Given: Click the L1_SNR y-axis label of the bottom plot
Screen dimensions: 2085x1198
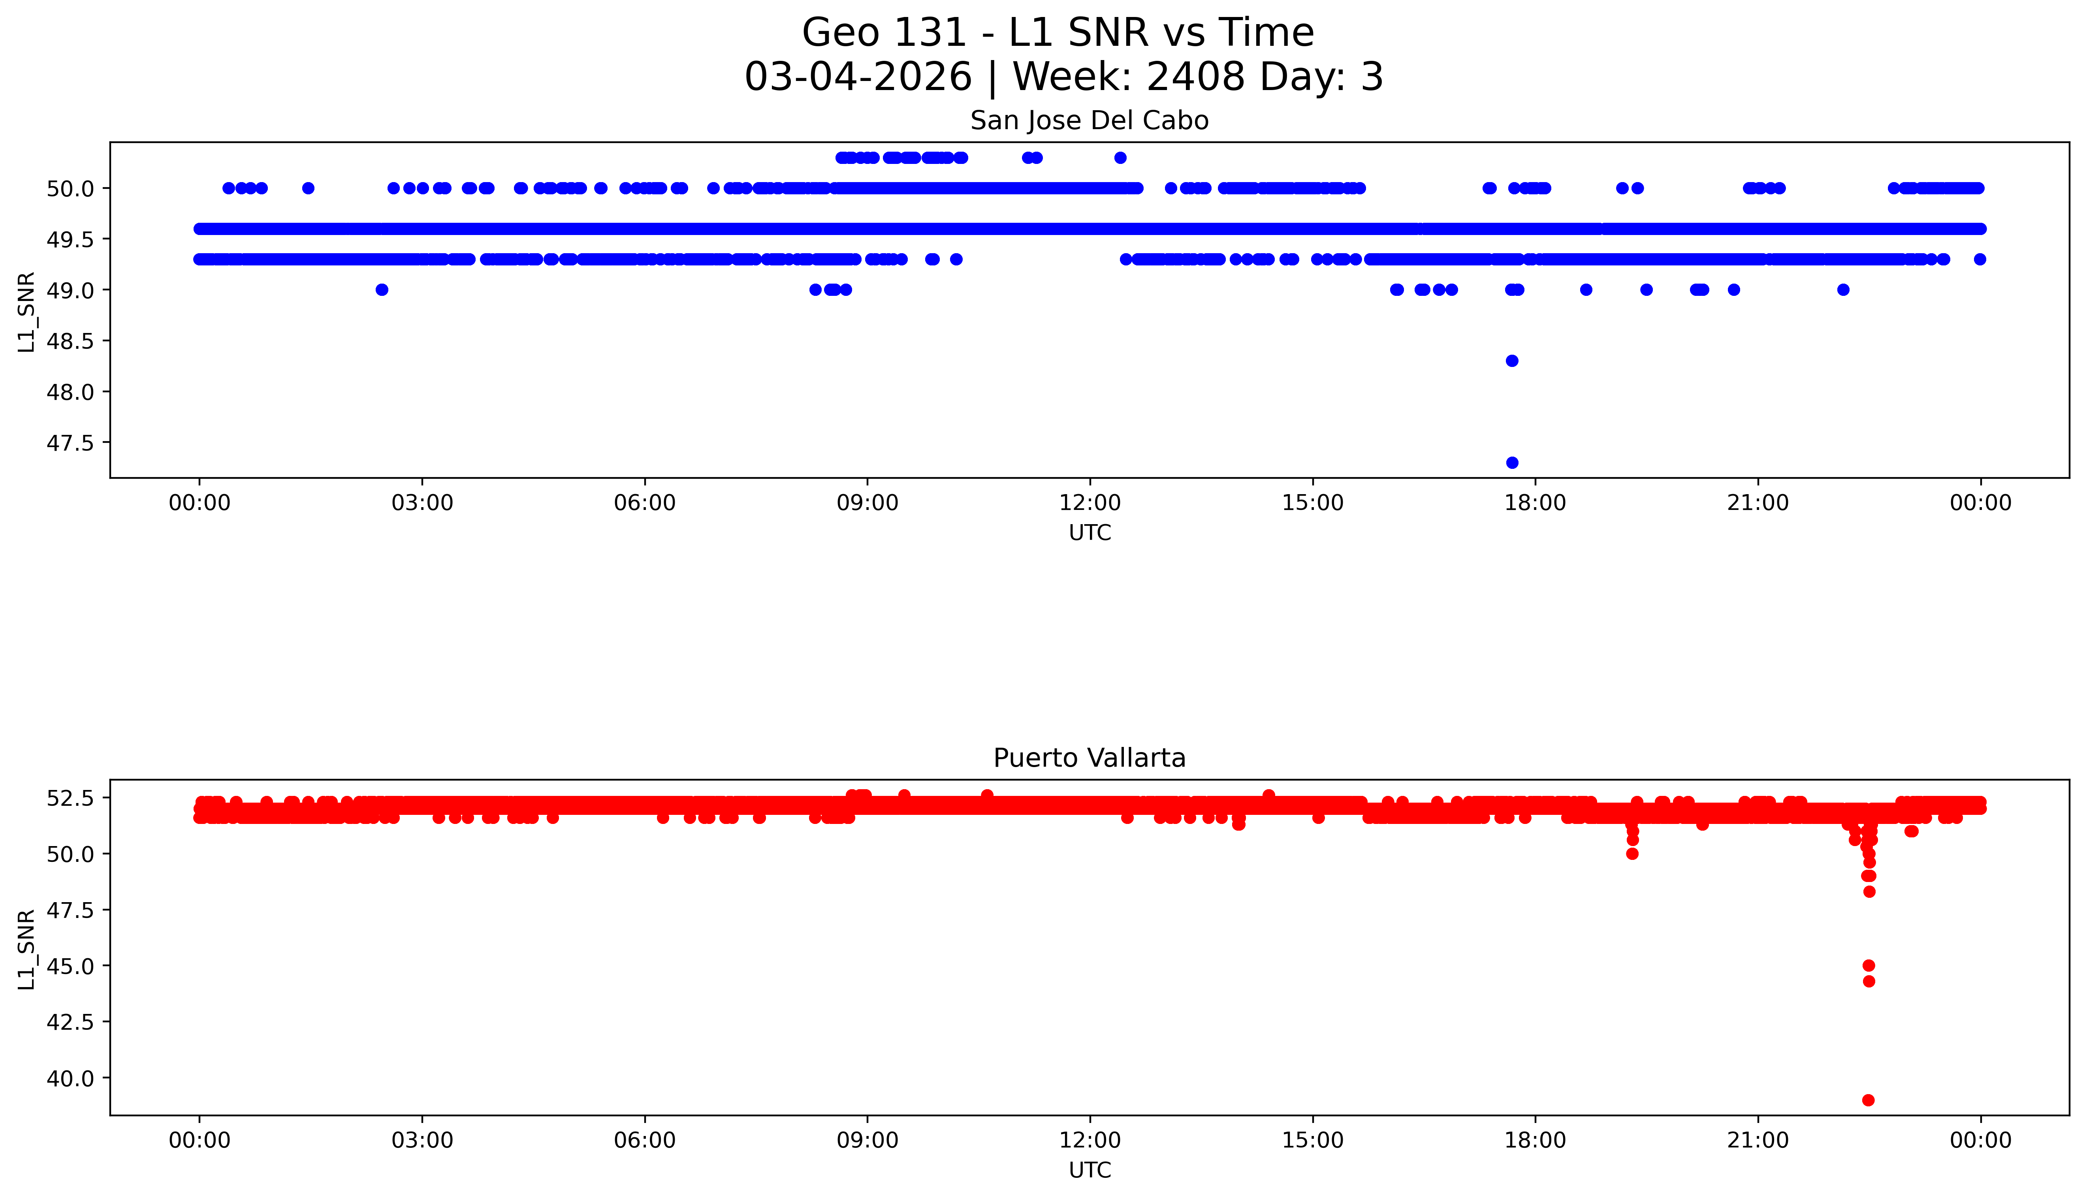Looking at the screenshot, I should point(26,949).
